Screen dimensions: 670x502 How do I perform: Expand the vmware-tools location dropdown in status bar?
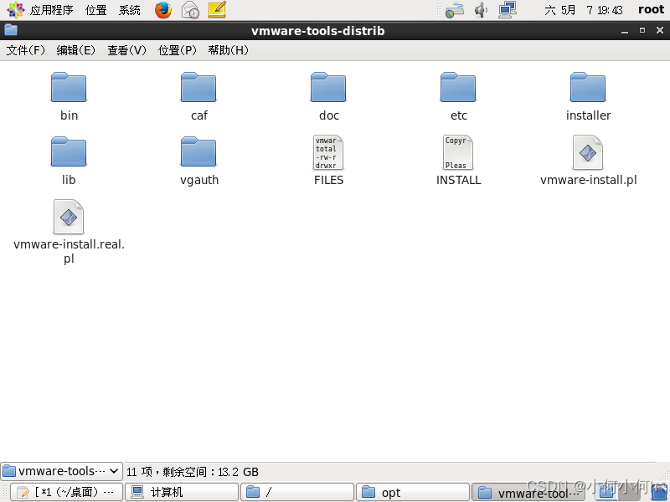tap(61, 471)
